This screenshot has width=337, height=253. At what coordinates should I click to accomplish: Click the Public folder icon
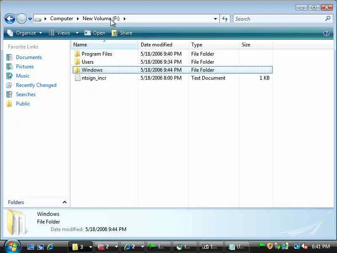coord(9,103)
